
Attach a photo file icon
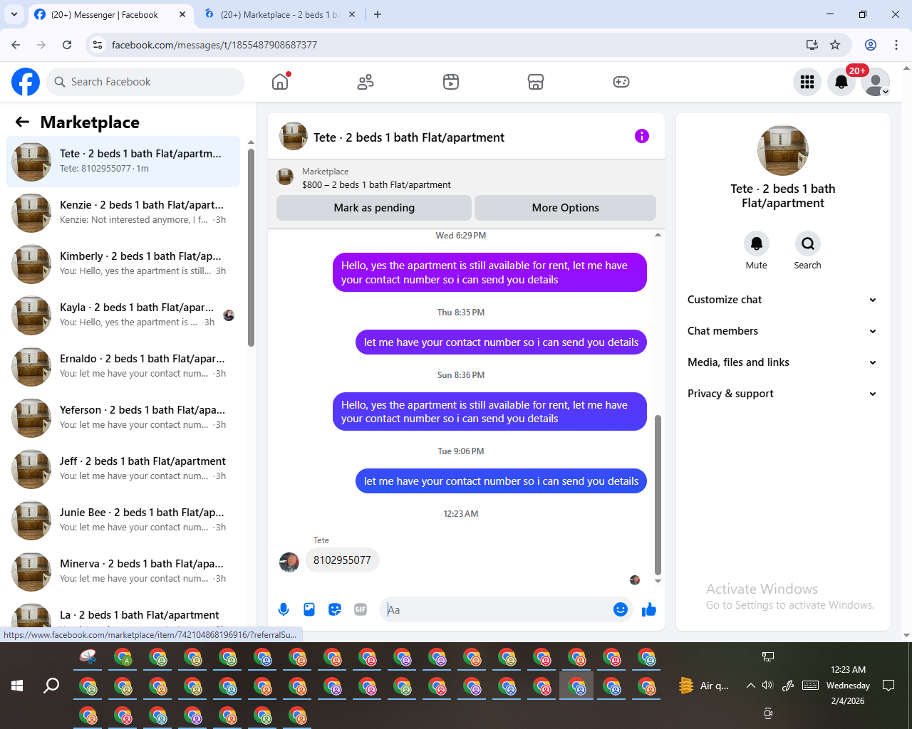309,609
